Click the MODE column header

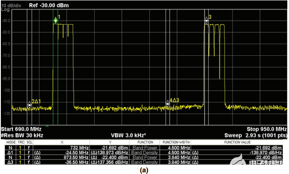click(x=11, y=142)
